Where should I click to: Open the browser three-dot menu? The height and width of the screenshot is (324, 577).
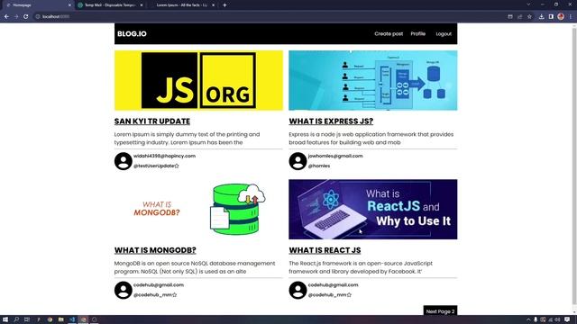tap(571, 16)
